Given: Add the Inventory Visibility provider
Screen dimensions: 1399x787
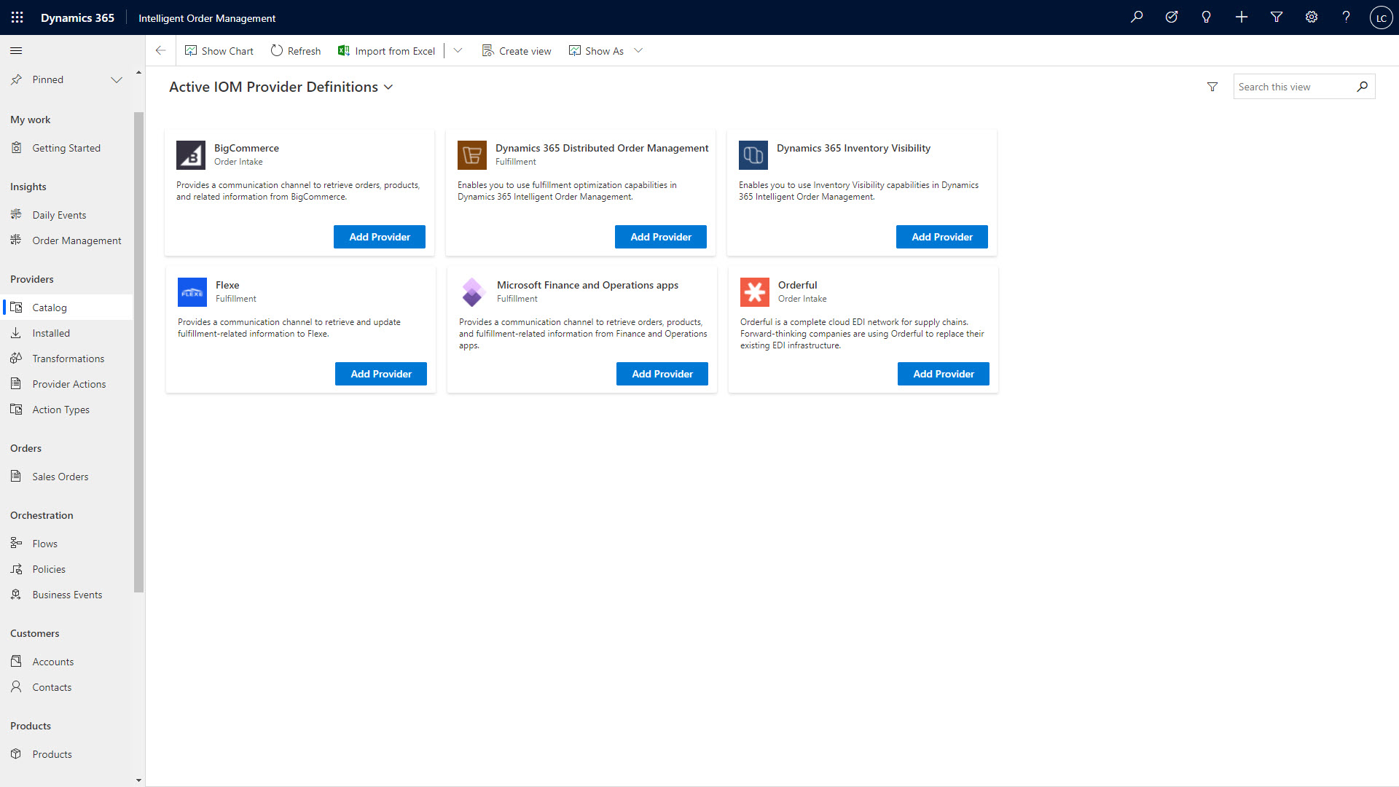Looking at the screenshot, I should click(942, 237).
